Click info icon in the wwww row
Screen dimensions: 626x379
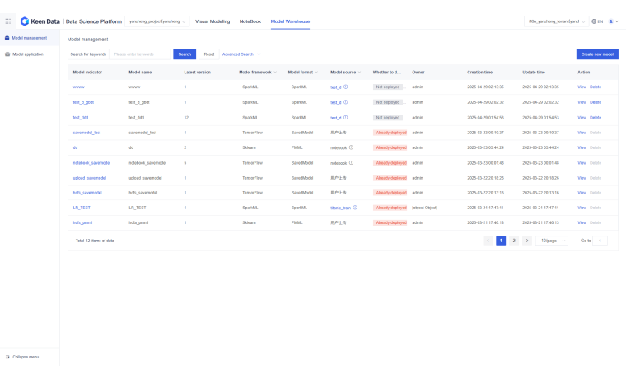pyautogui.click(x=346, y=87)
